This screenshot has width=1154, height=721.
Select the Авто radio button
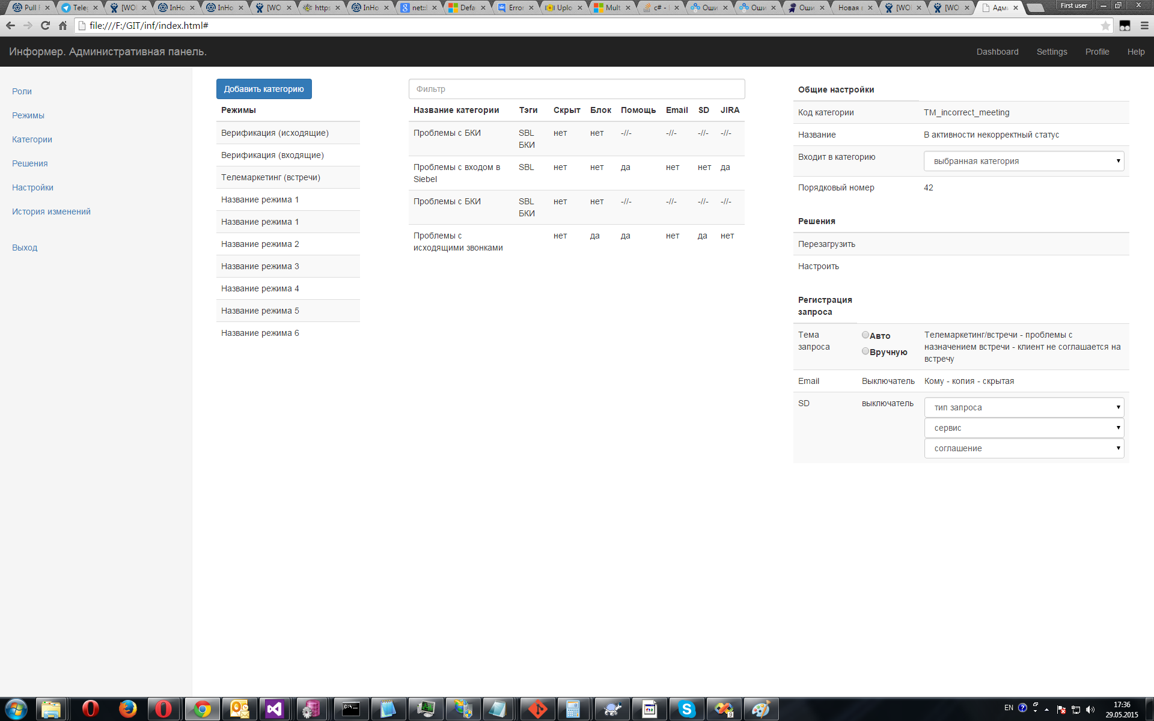click(865, 335)
